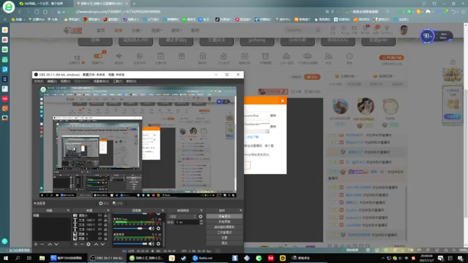Screen dimensions: 468x263
Task: Click the 开始录制 button in OBS controls
Action: (x=224, y=222)
